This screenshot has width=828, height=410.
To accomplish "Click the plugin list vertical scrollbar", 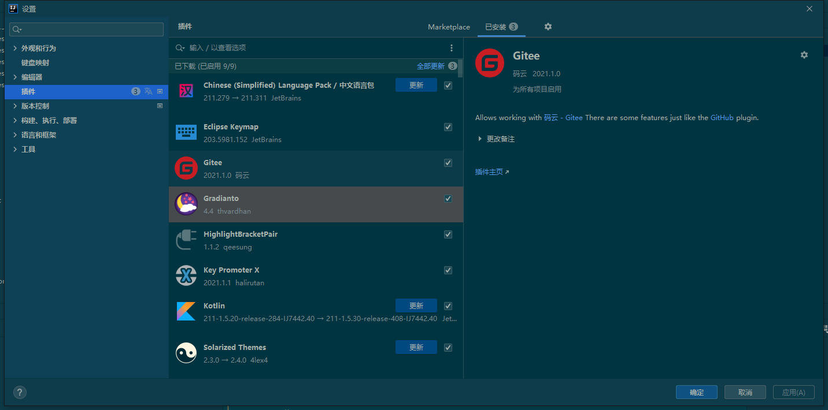I will (460, 68).
